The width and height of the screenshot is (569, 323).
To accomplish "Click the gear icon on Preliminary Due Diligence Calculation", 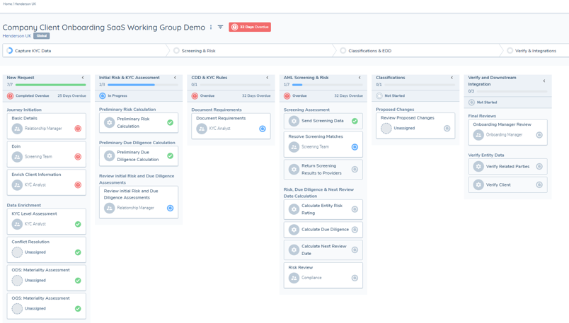I will coord(109,156).
